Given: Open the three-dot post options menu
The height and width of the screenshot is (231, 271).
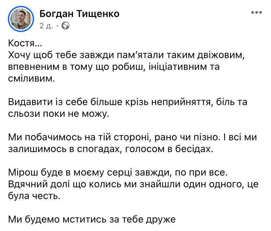Looking at the screenshot, I should tap(257, 13).
